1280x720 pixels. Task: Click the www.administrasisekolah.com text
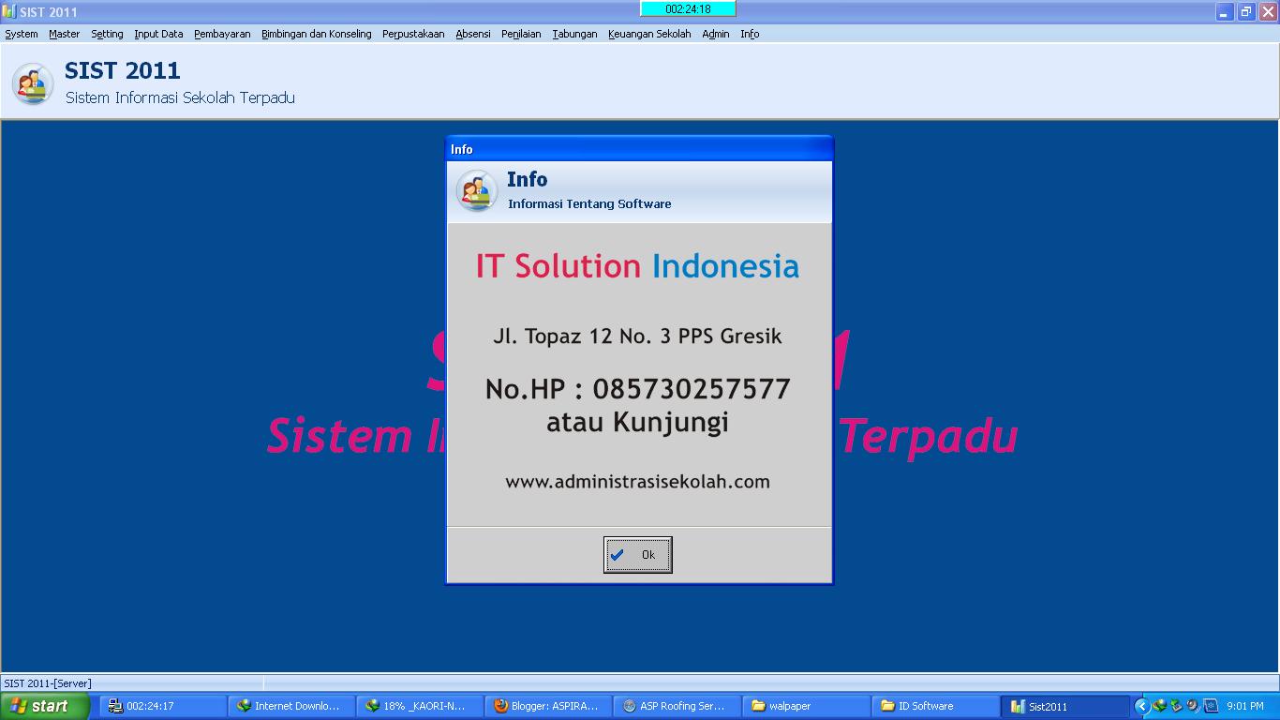pos(637,482)
